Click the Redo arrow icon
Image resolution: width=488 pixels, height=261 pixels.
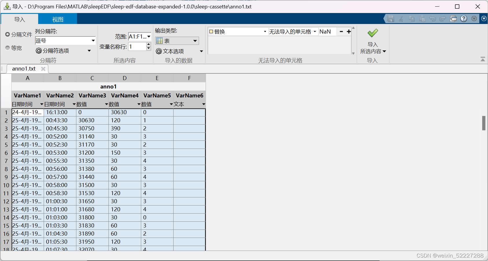pyautogui.click(x=443, y=19)
